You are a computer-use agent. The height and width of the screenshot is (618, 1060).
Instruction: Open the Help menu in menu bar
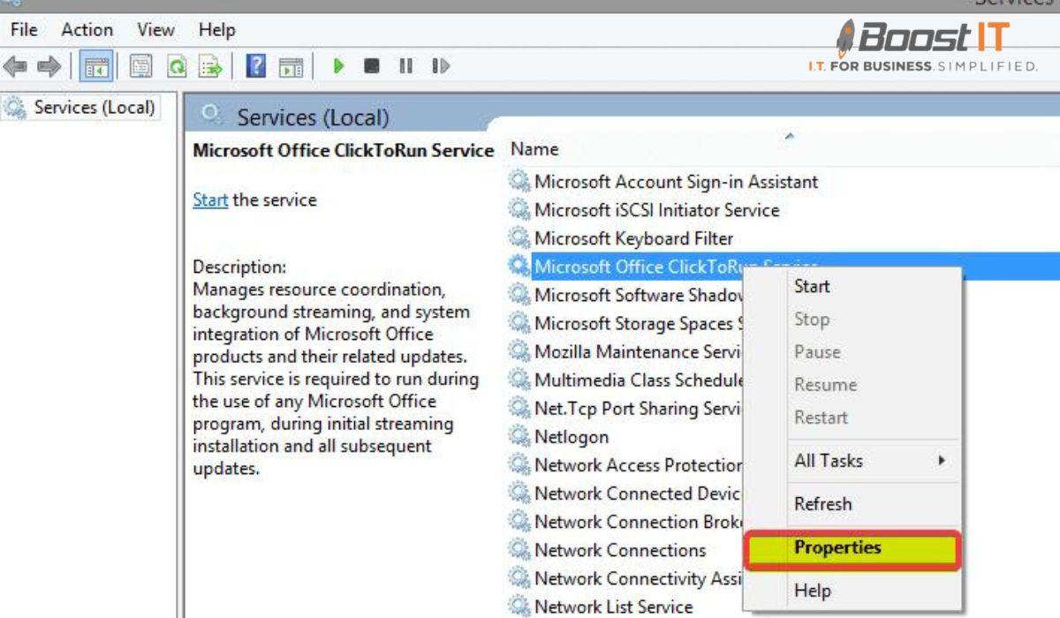pos(216,30)
